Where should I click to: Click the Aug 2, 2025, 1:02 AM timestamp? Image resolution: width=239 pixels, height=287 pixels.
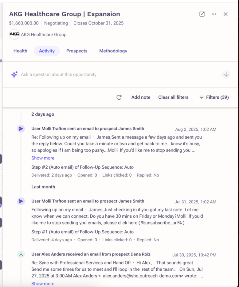(196, 129)
